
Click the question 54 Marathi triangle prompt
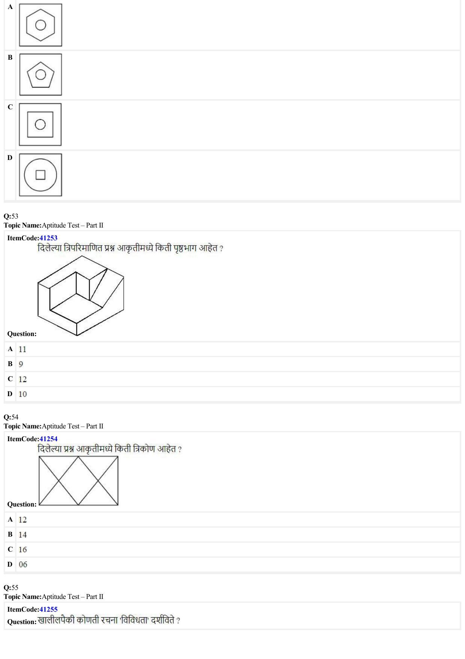[109, 449]
